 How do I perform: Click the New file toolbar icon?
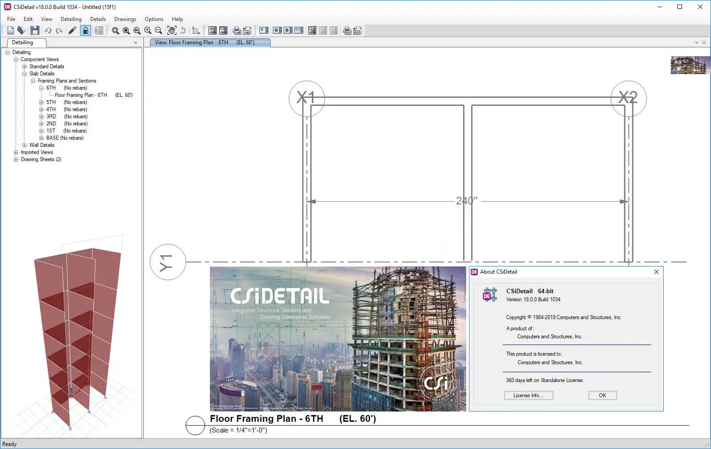point(11,30)
